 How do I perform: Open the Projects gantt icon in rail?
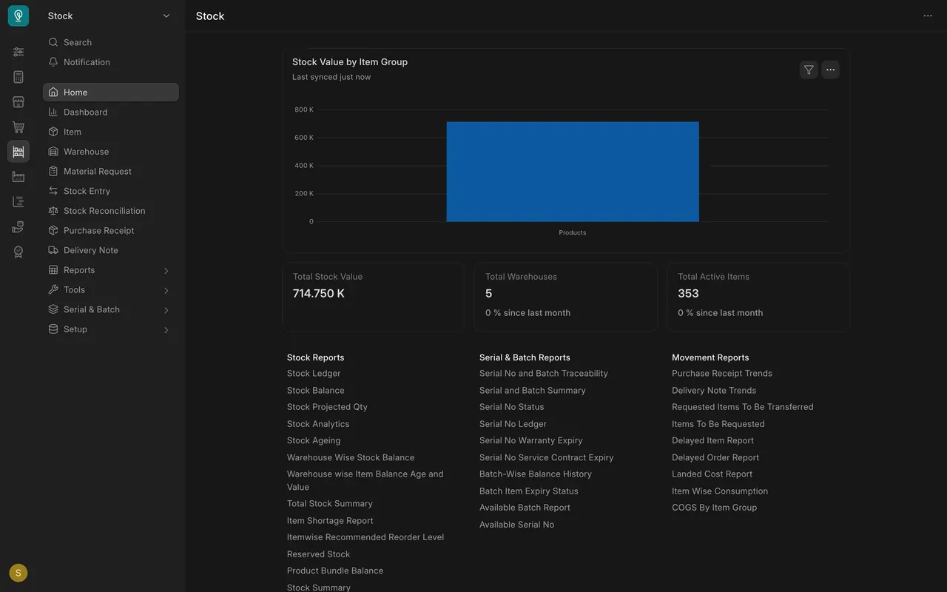coord(18,202)
